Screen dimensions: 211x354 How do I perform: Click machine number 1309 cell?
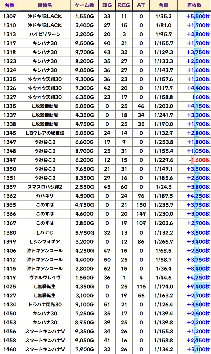point(10,16)
